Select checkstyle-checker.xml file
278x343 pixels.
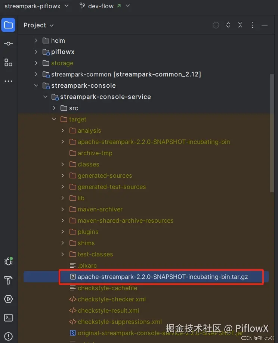click(x=107, y=299)
